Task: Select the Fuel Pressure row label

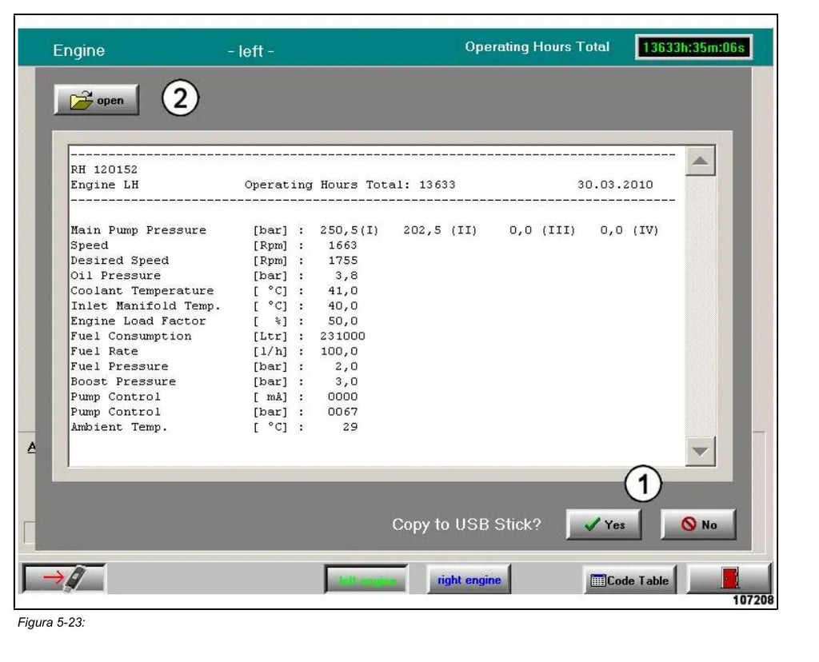Action: pyautogui.click(x=120, y=366)
